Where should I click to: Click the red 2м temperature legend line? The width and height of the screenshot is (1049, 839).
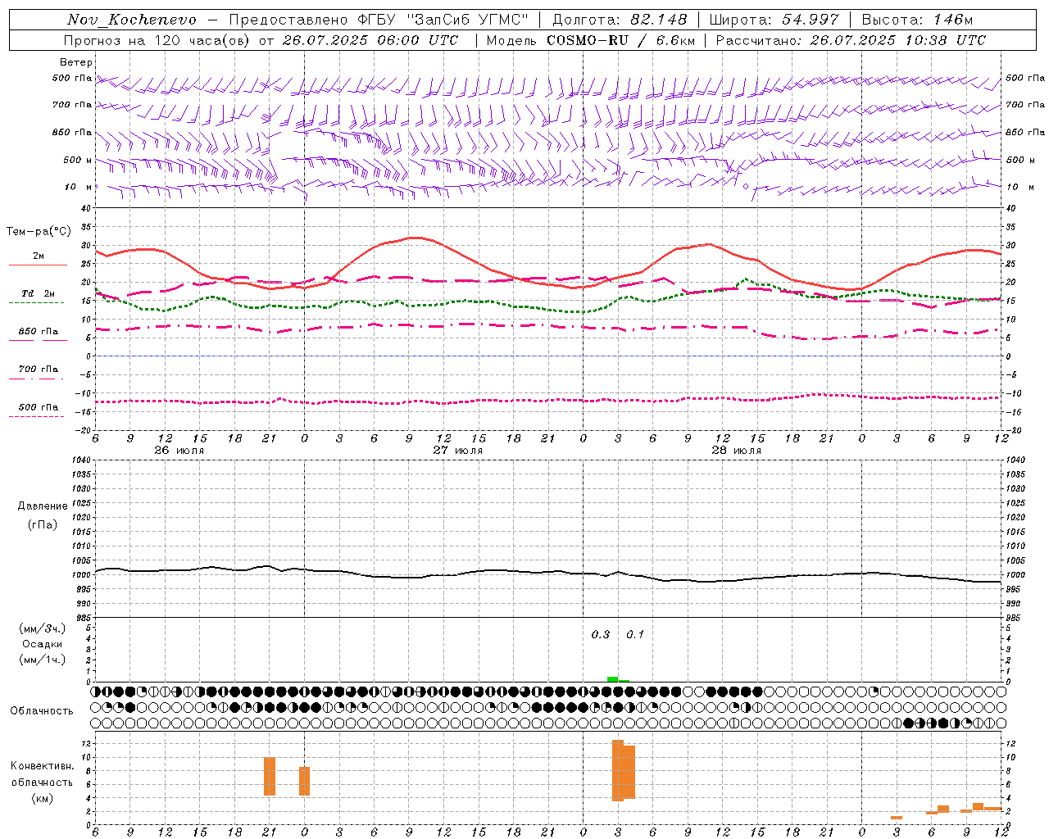point(38,265)
